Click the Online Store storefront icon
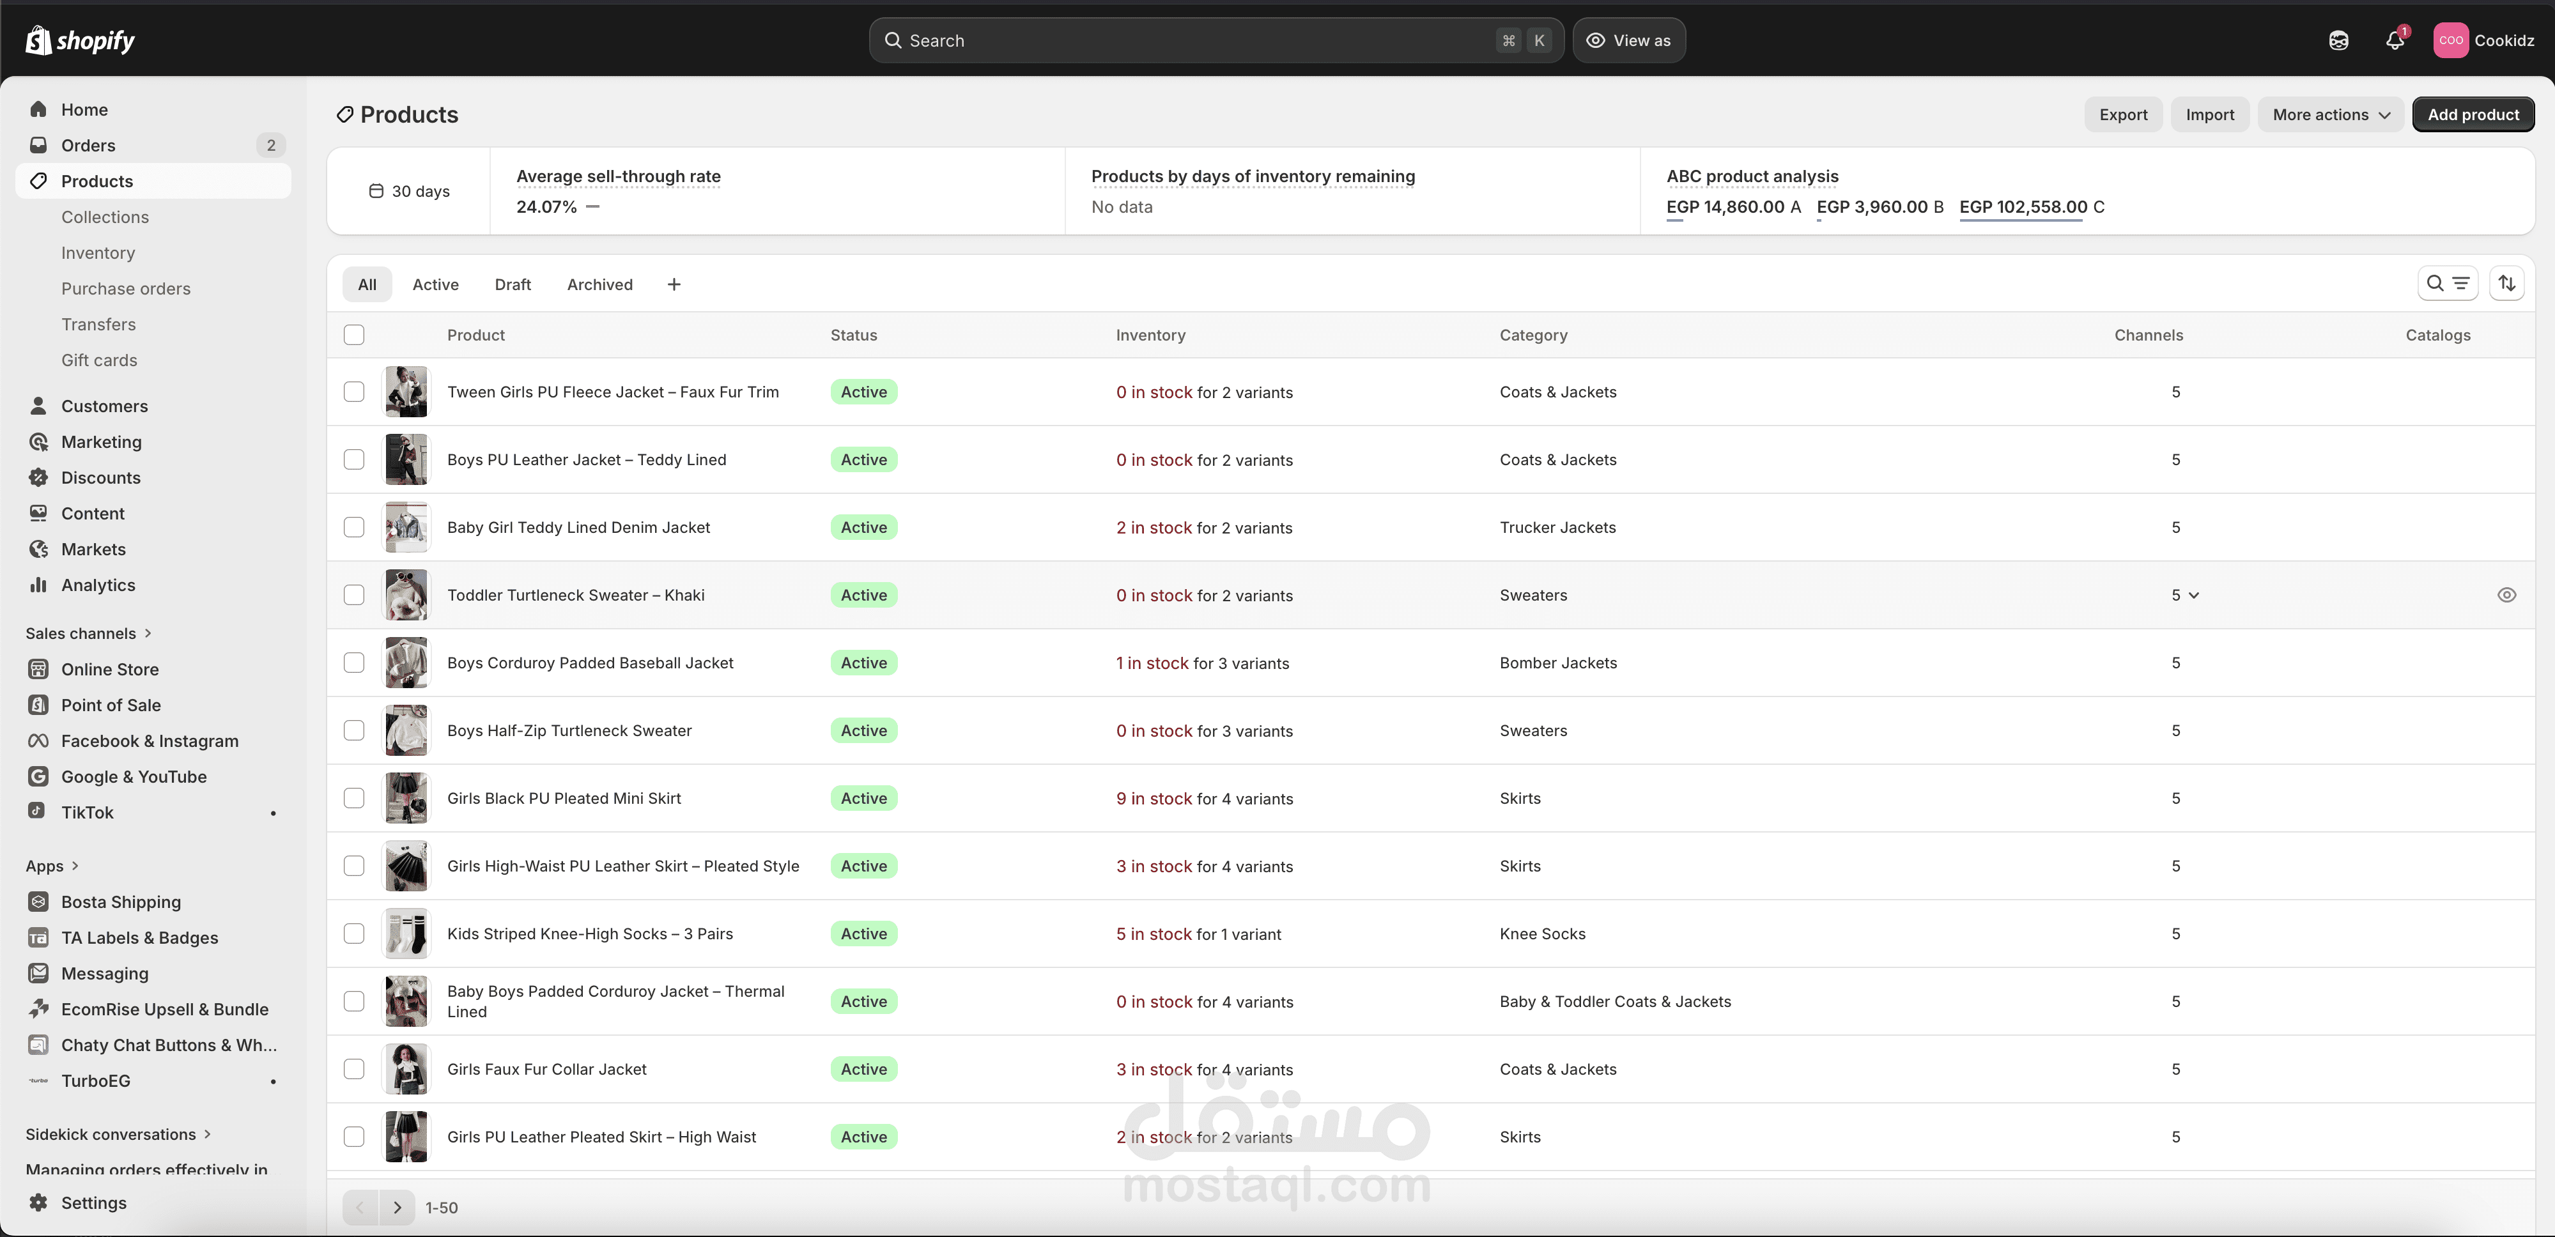 coord(39,668)
